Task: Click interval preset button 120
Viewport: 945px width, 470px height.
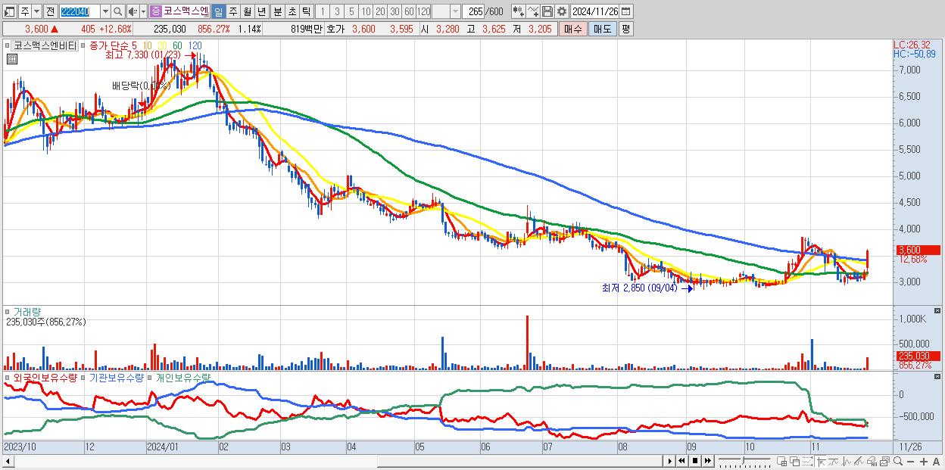Action: (423, 11)
